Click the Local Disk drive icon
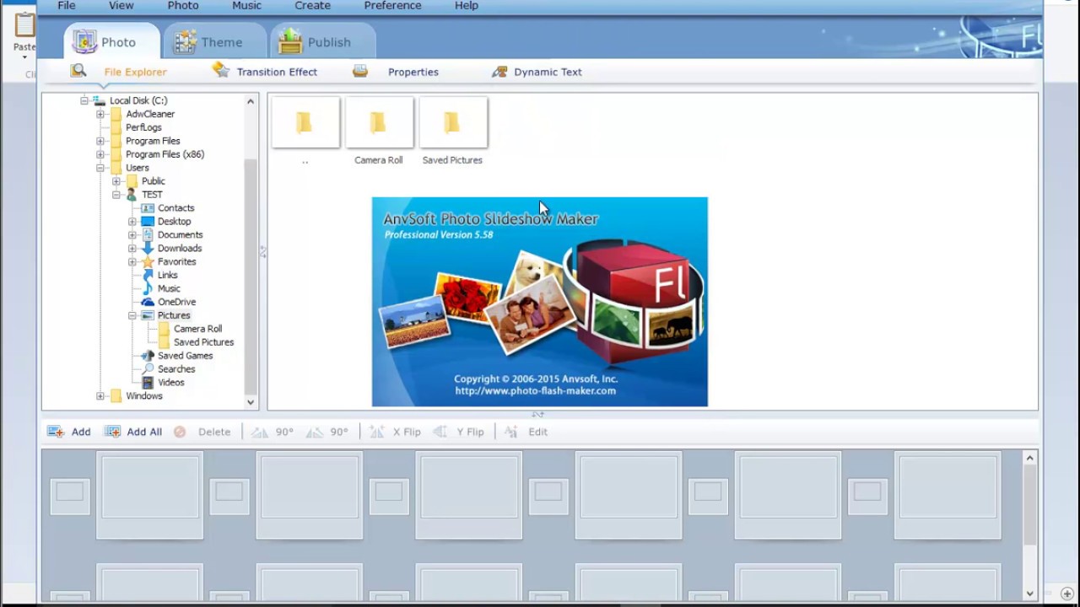This screenshot has height=607, width=1080. coord(100,100)
